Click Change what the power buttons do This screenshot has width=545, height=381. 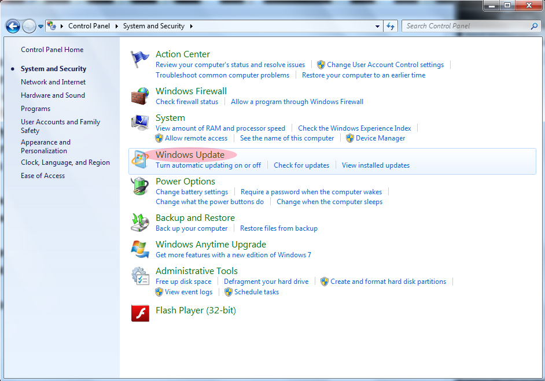tap(209, 202)
